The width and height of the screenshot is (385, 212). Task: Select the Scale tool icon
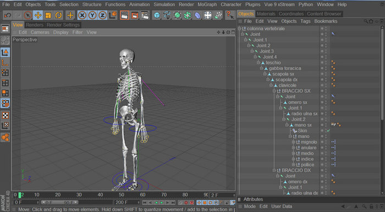pos(48,15)
